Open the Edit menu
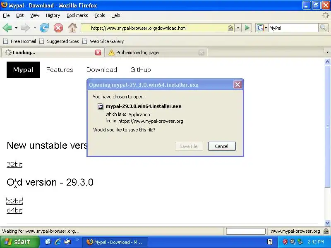This screenshot has height=248, width=331. (x=20, y=15)
